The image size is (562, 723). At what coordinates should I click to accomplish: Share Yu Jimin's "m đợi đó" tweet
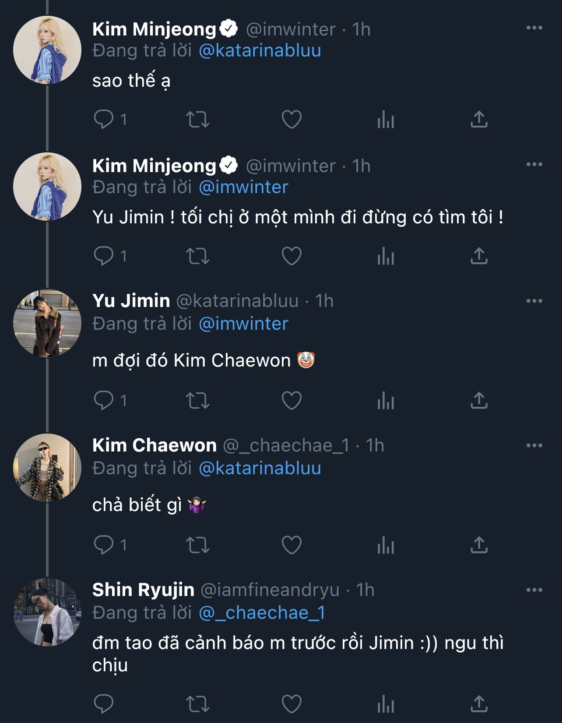[479, 400]
